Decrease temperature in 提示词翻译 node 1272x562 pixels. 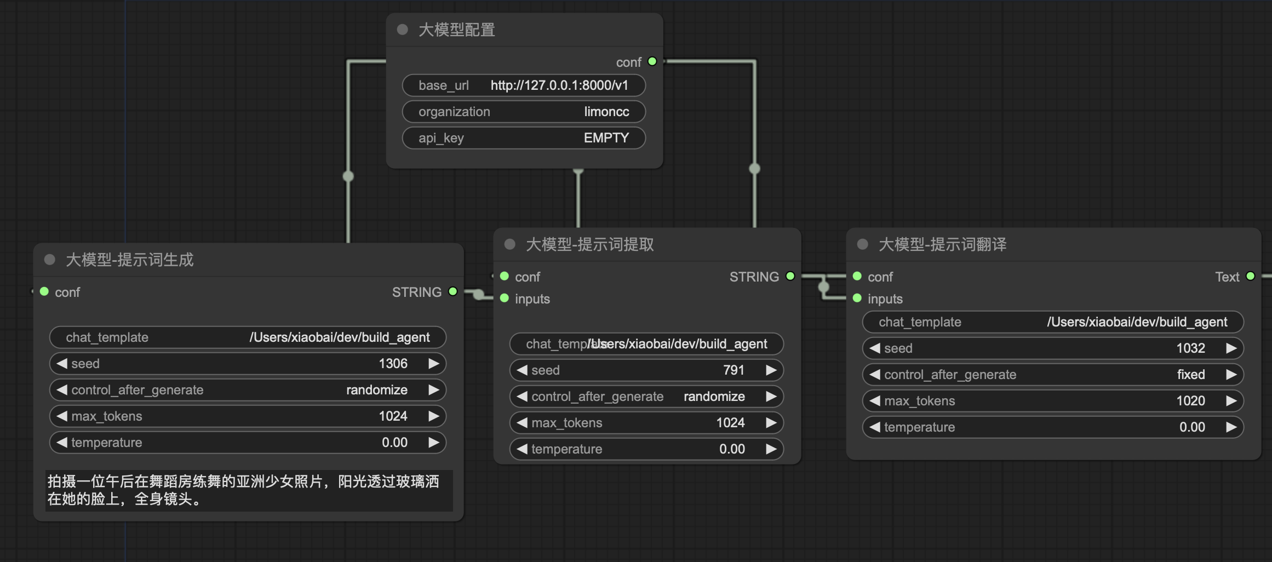click(x=875, y=427)
